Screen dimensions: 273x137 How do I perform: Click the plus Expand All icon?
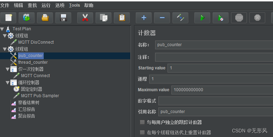point(144,18)
